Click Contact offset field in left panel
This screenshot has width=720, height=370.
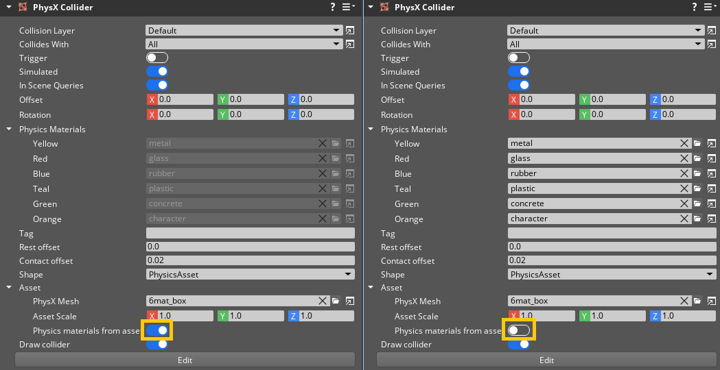pos(251,260)
